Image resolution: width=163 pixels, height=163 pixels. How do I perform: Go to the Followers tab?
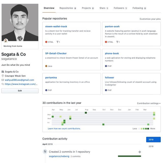(120, 8)
